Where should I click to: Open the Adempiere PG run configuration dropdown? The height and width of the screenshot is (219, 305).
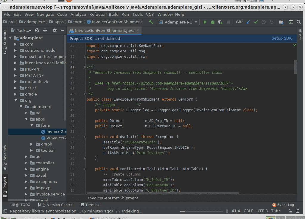178,22
